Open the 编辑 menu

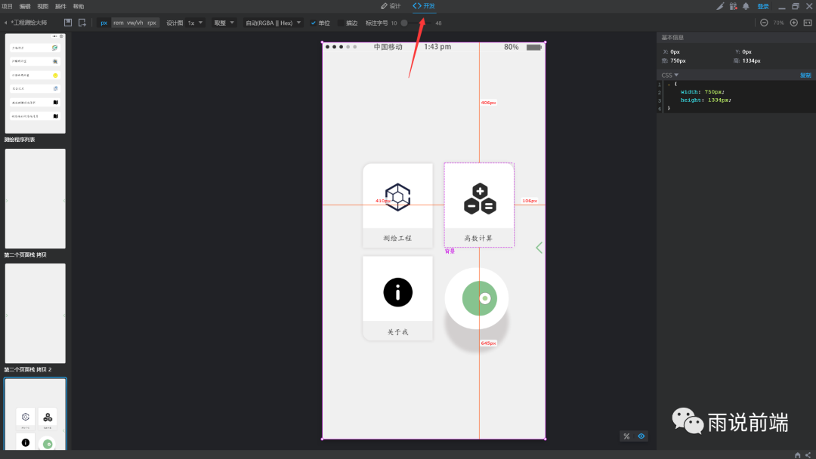click(x=24, y=6)
